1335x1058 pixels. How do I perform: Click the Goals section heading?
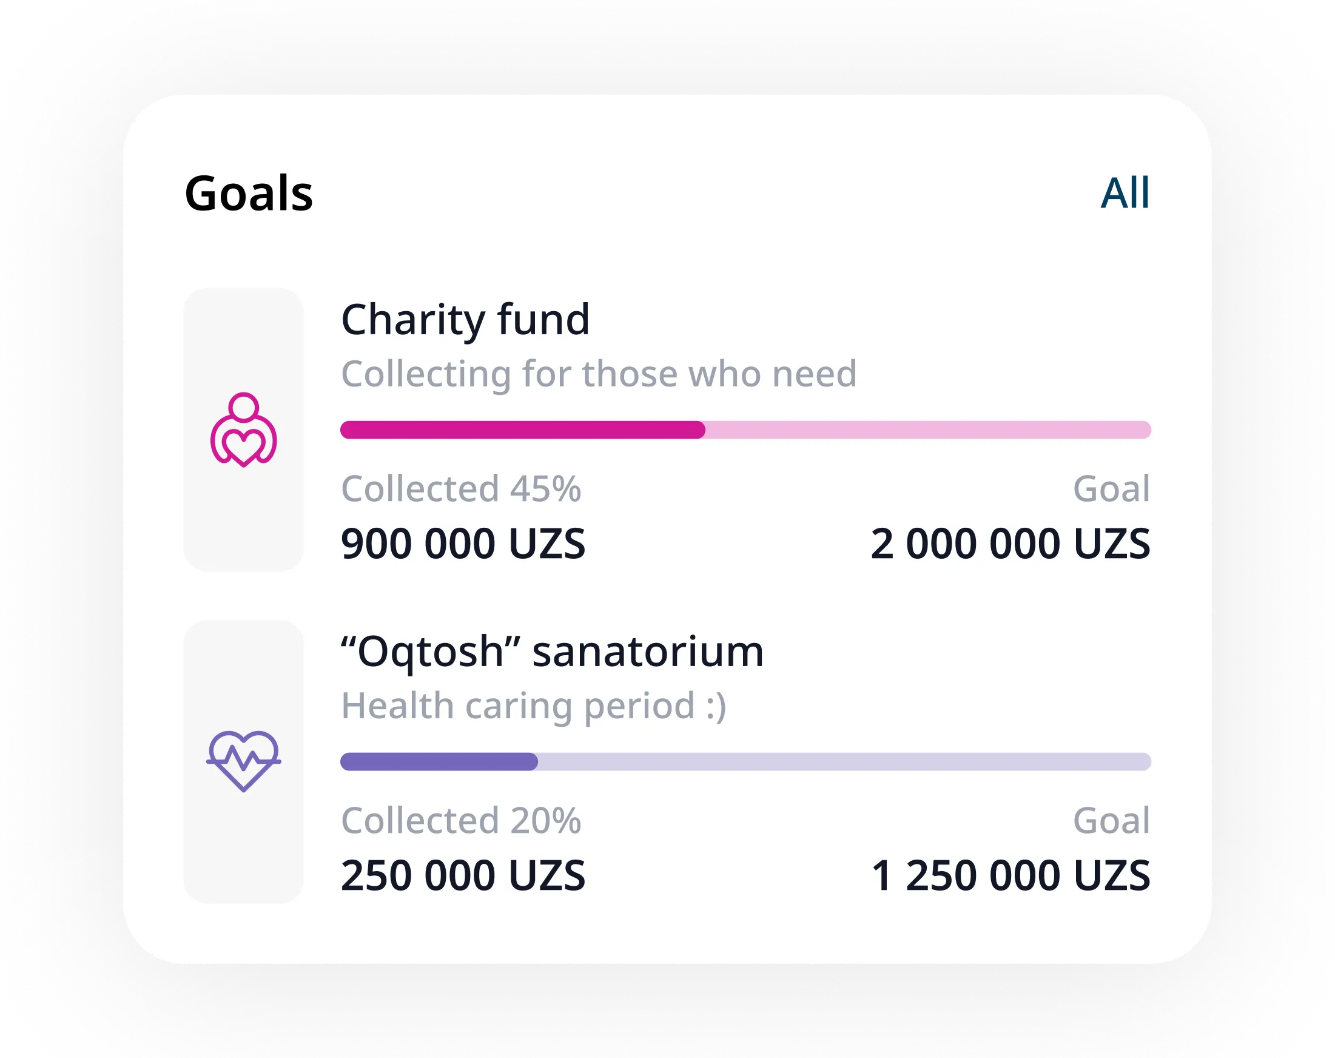[x=249, y=194]
